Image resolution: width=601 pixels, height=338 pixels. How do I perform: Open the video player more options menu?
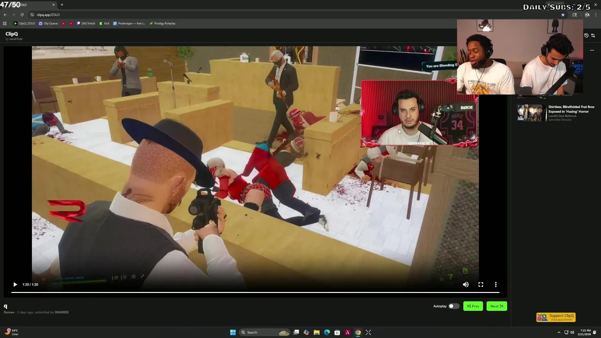496,284
